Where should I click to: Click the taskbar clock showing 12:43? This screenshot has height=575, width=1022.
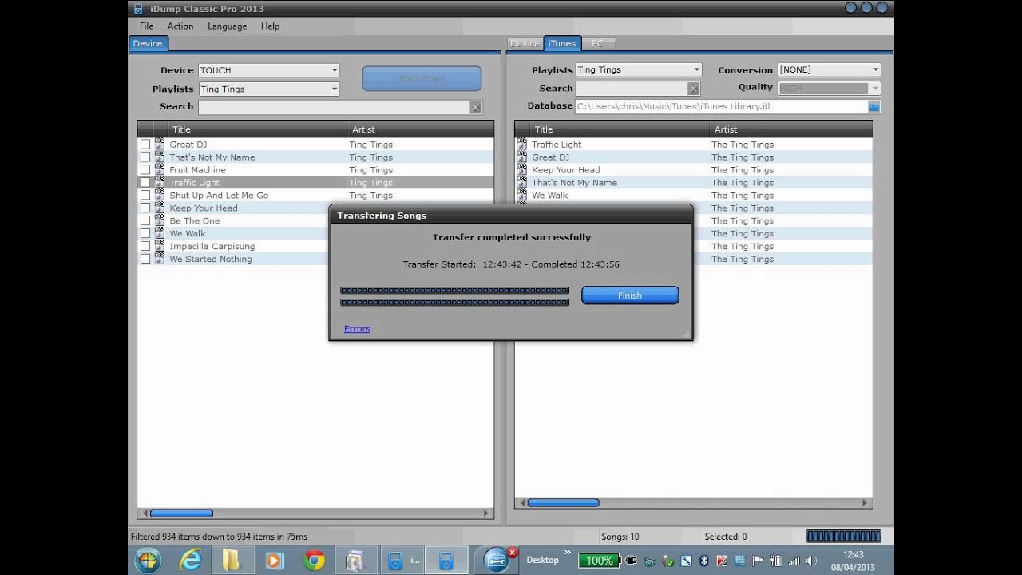[854, 561]
